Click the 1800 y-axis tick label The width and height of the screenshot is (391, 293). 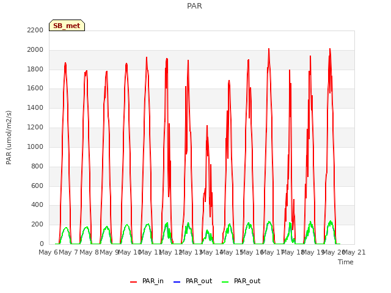tap(35, 69)
